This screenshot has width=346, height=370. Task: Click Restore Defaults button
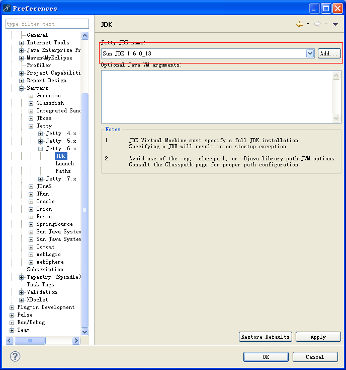(265, 337)
